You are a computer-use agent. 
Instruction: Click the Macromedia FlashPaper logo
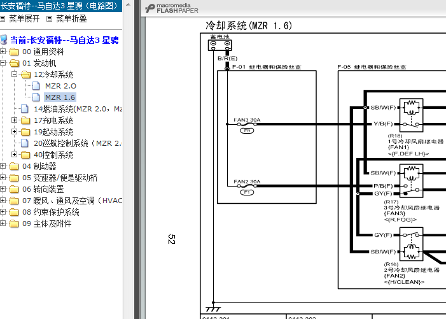[172, 8]
